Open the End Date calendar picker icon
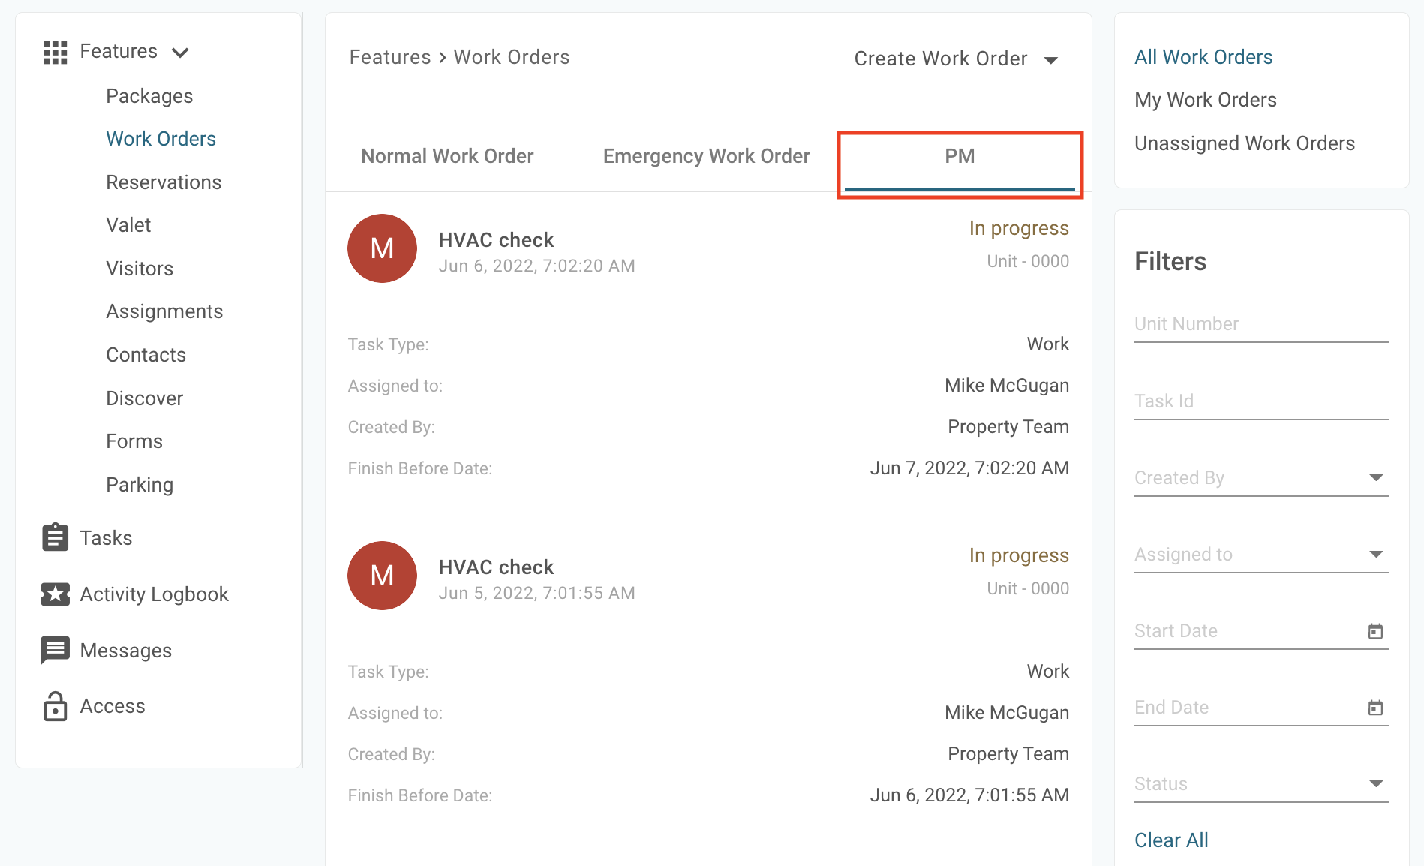Image resolution: width=1424 pixels, height=866 pixels. point(1375,708)
